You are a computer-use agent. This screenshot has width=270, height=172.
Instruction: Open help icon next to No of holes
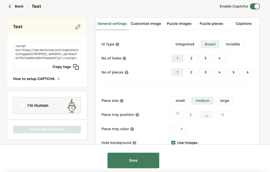[x=124, y=58]
